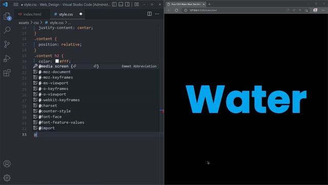
Task: Open the Manage gear settings icon
Action: click(7, 178)
